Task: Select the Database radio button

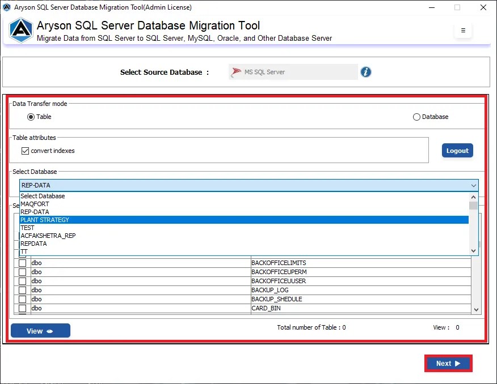Action: point(416,117)
